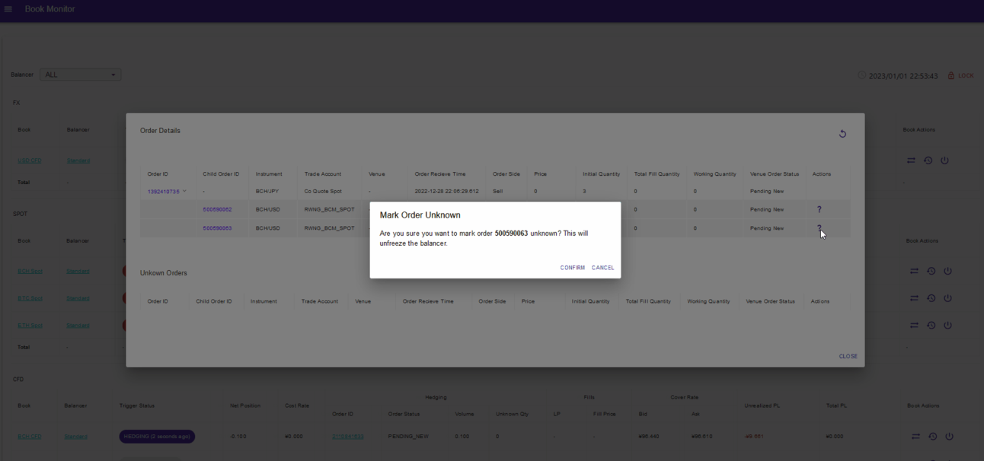Viewport: 984px width, 461px height.
Task: Open the hamburger menu beside Book Monitor
Action: pos(8,9)
